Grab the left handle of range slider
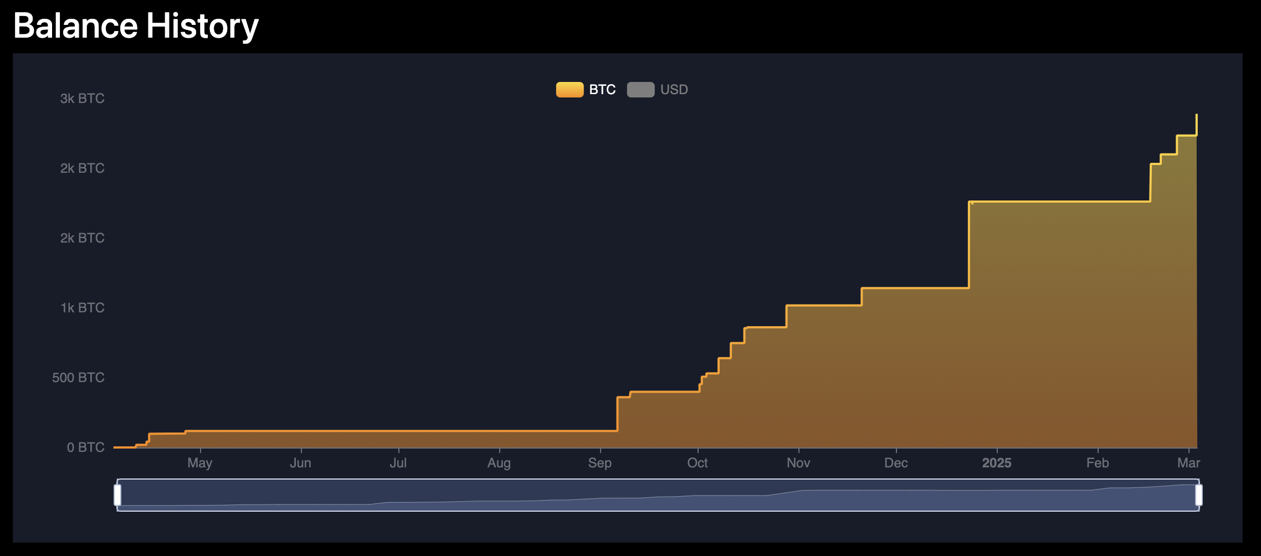1261x556 pixels. [117, 495]
